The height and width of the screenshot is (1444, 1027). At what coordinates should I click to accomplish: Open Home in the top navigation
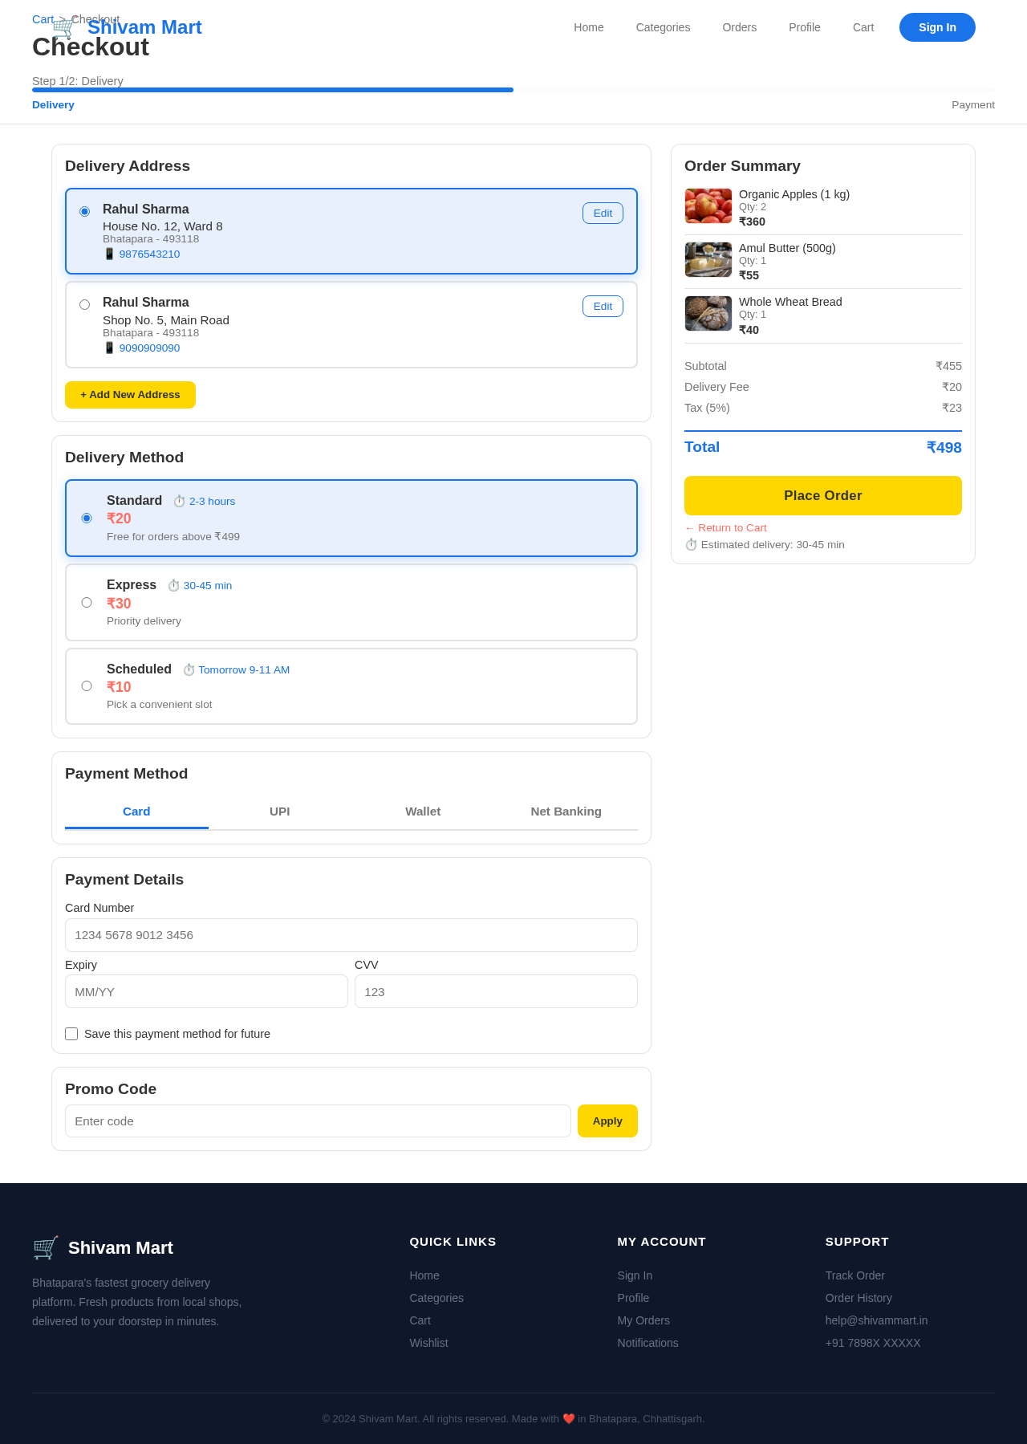(589, 27)
